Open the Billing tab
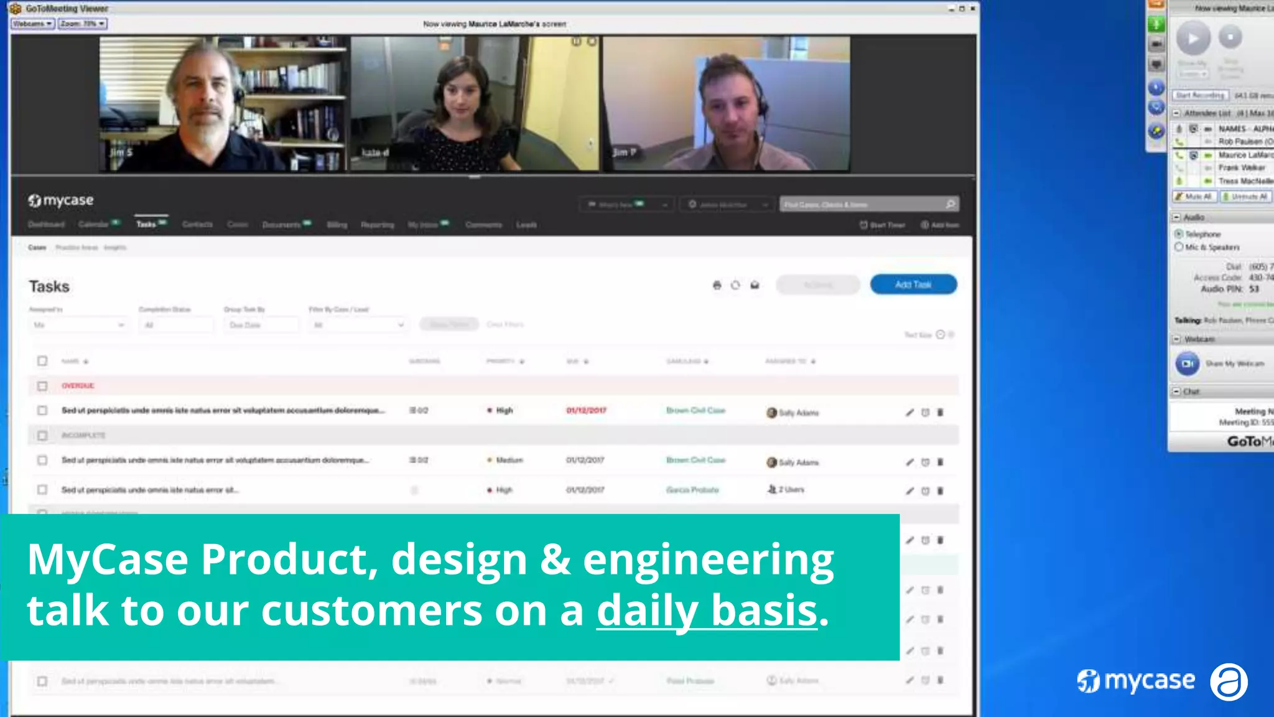 tap(337, 225)
